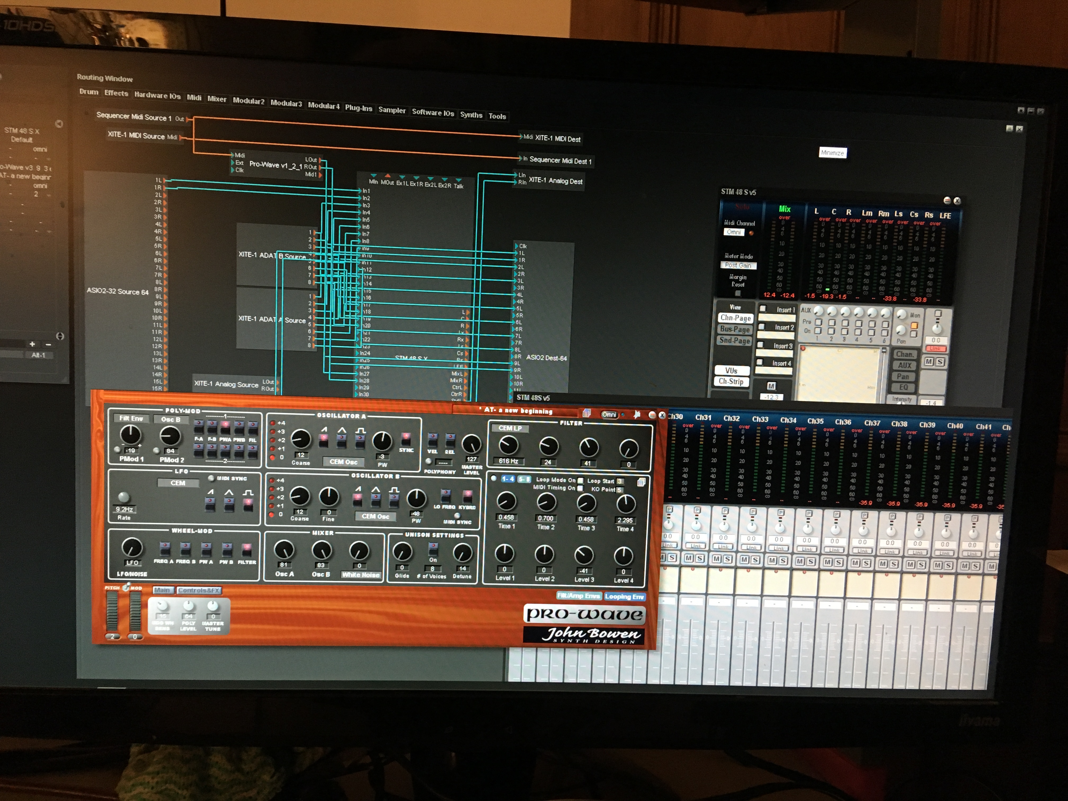This screenshot has height=801, width=1068.
Task: Select LFO triangle wave switch
Action: [229, 505]
